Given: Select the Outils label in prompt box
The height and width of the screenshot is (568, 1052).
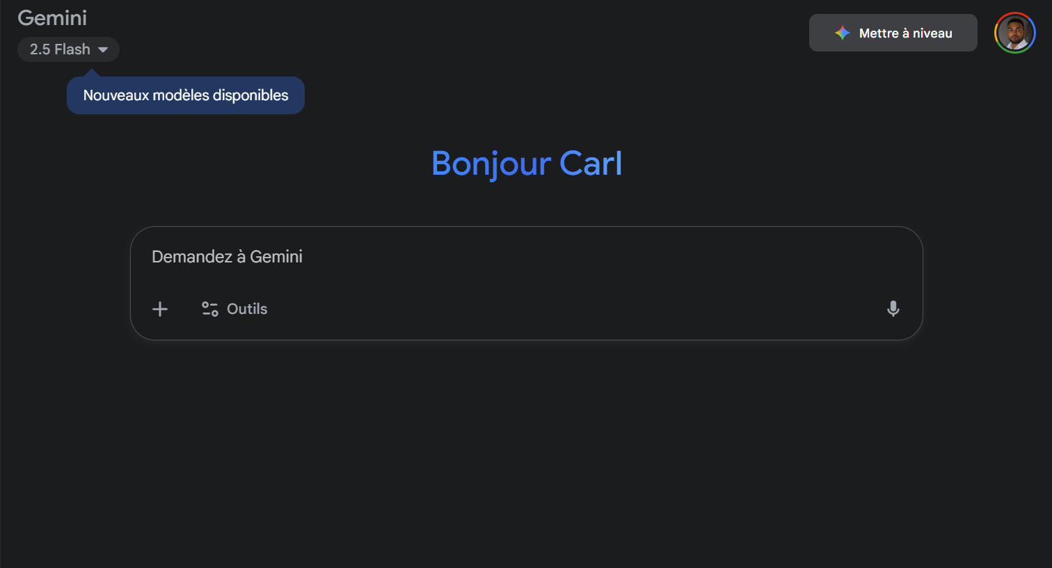Looking at the screenshot, I should pyautogui.click(x=247, y=309).
